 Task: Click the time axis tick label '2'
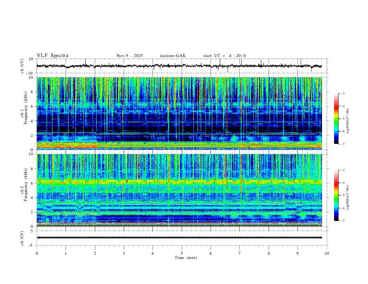(95, 253)
